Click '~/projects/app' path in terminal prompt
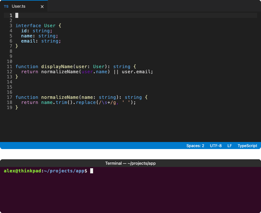Viewport: 261px width, 213px height. coord(64,171)
